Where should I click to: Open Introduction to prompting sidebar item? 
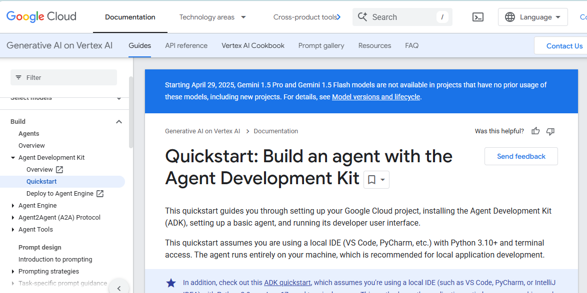(x=55, y=260)
